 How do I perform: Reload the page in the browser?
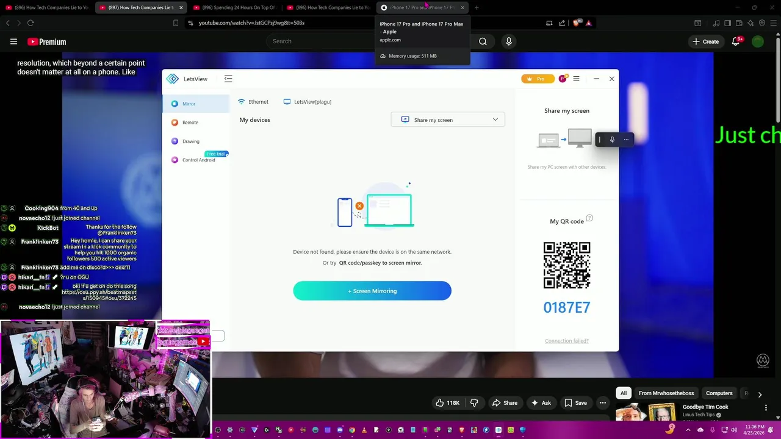tap(31, 23)
